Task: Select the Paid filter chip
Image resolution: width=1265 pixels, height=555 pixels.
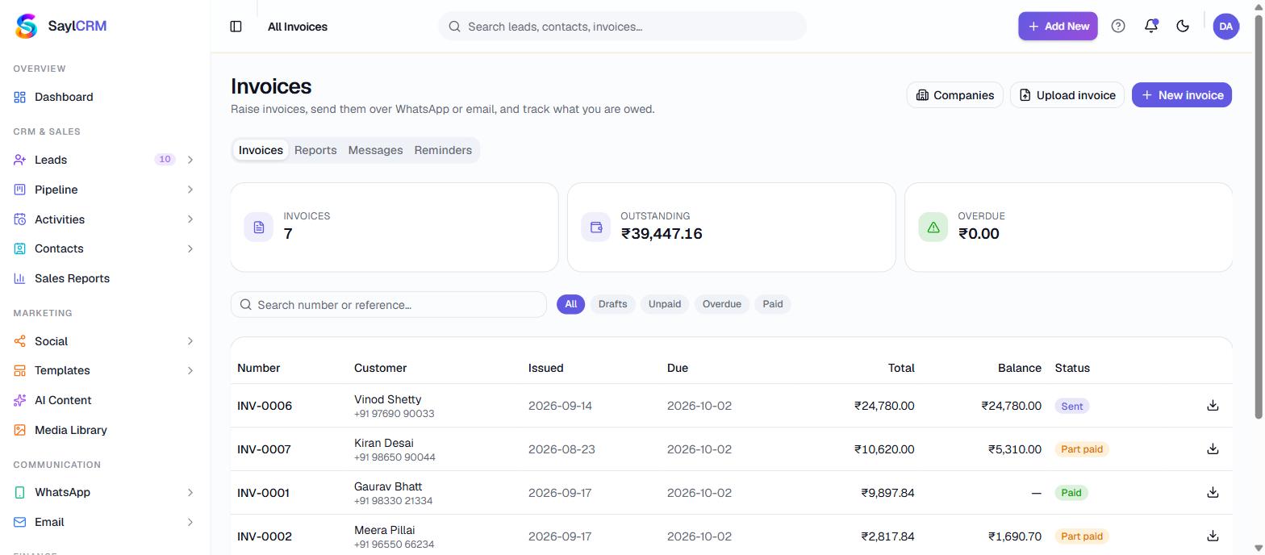Action: click(773, 304)
